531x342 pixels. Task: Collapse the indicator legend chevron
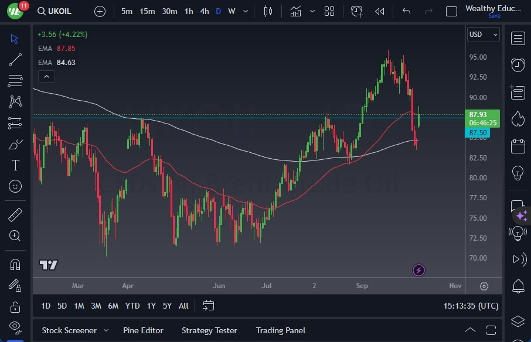(x=46, y=76)
